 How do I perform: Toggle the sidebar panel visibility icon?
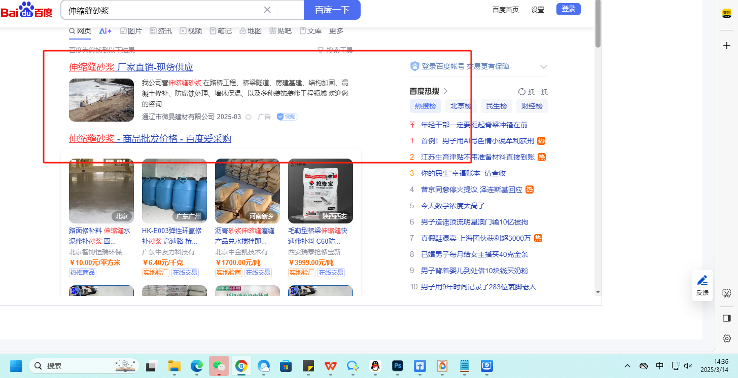point(726,318)
